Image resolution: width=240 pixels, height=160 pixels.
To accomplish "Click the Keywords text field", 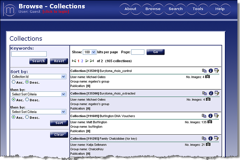I will tap(29, 54).
